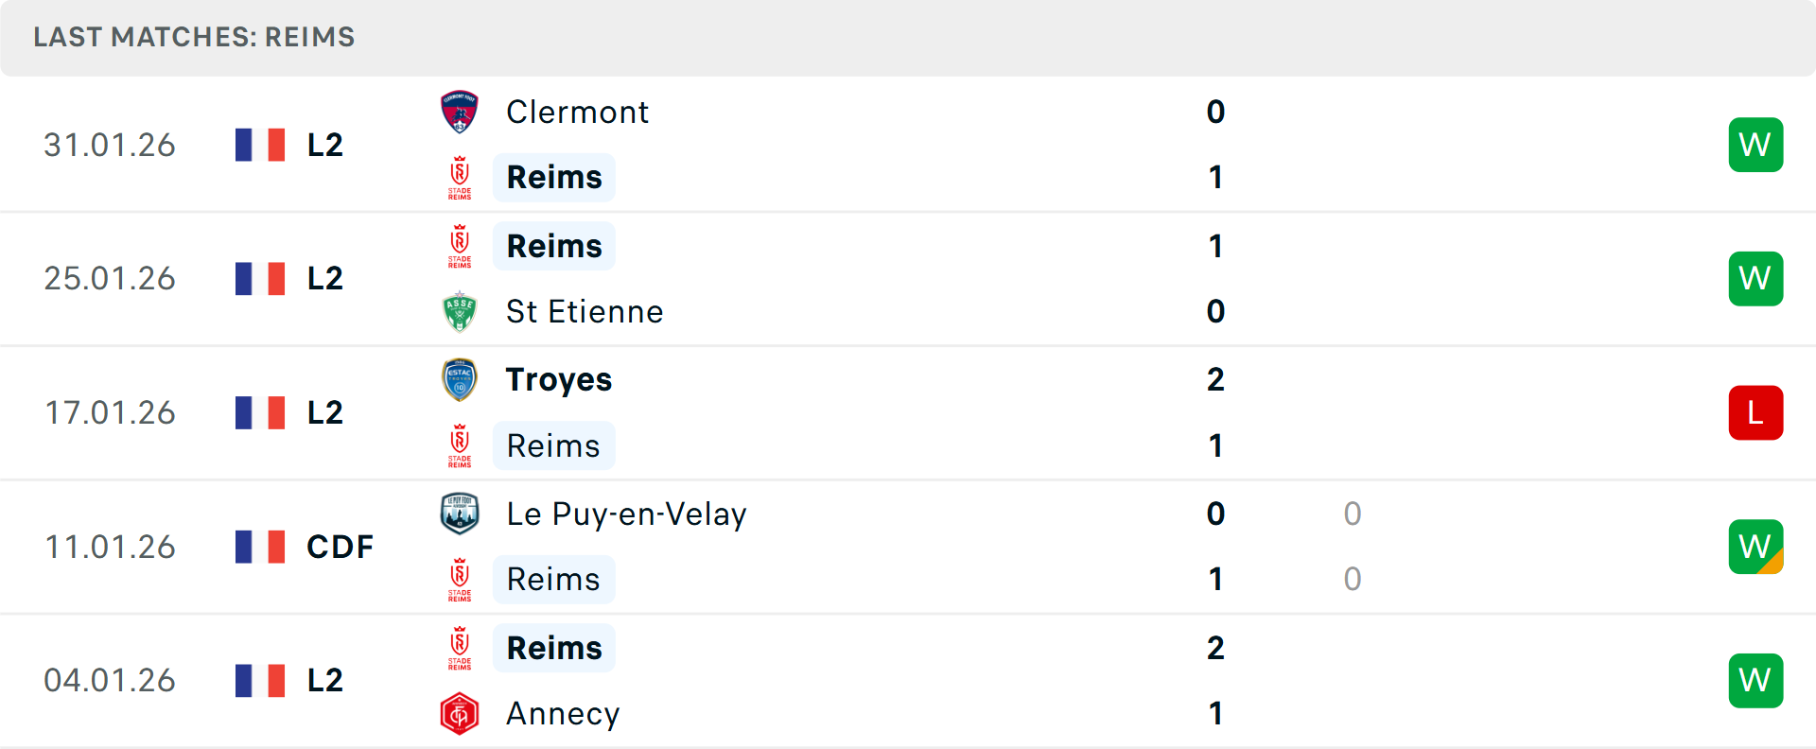The image size is (1816, 749).
Task: Open the St Etienne team link
Action: point(585,312)
